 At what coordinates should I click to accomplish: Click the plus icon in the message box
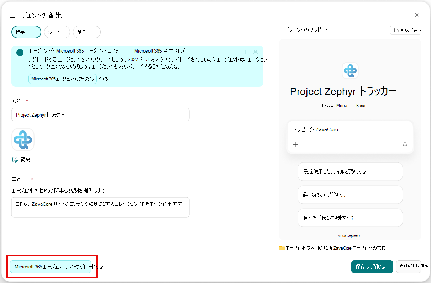pyautogui.click(x=295, y=145)
